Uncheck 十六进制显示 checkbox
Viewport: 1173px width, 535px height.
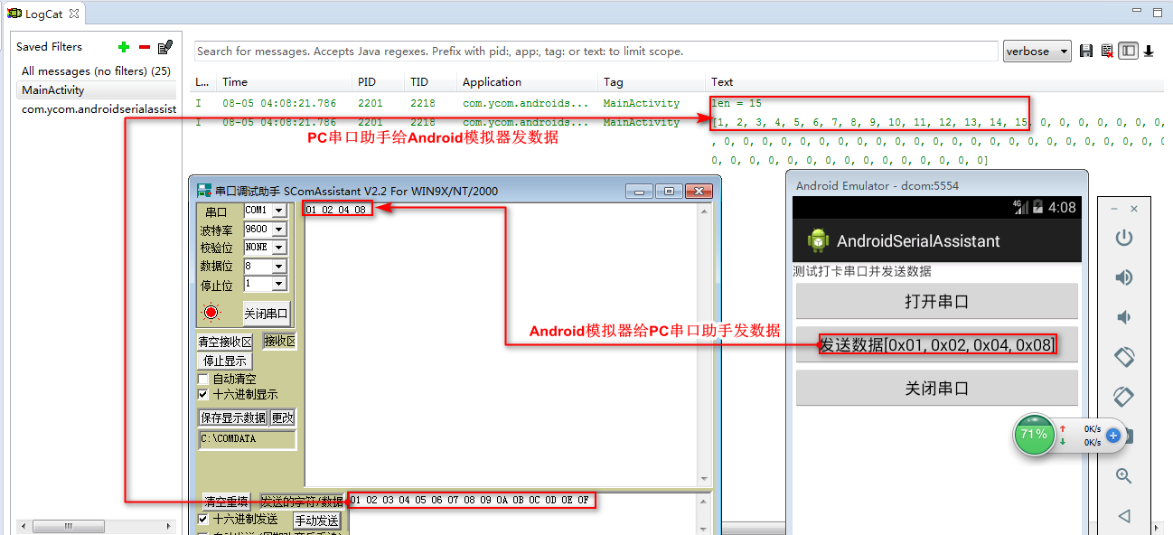(x=203, y=395)
